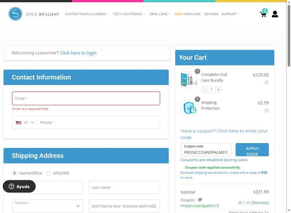This screenshot has height=213, width=291.
Task: Open the phone country code dropdown
Action: coord(25,123)
